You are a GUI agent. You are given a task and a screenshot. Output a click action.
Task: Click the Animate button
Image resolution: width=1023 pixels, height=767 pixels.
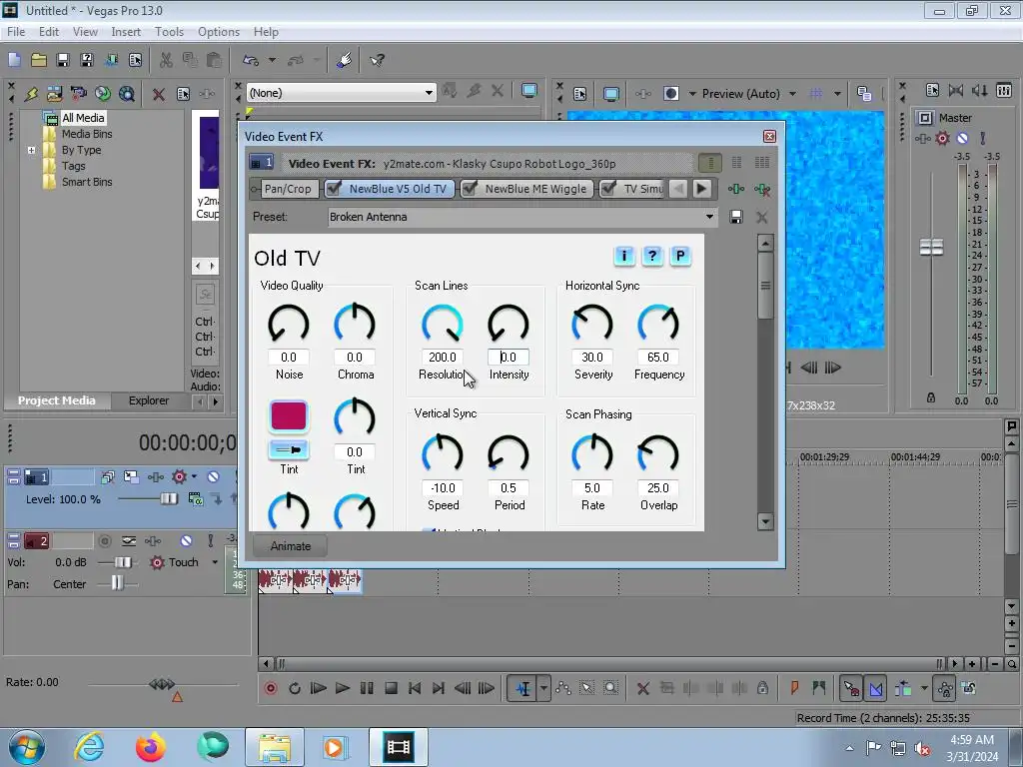[x=291, y=546]
